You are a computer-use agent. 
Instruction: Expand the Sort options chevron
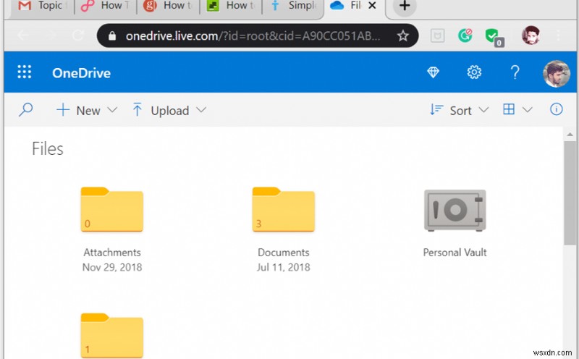[483, 110]
